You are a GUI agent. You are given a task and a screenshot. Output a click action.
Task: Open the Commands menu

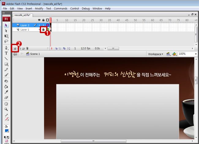point(61,9)
